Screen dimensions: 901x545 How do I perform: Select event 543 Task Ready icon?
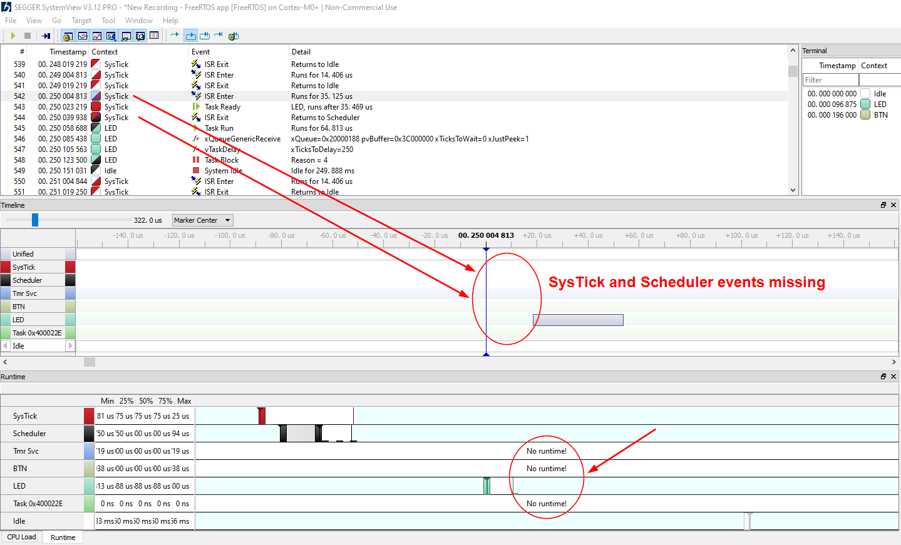click(196, 107)
